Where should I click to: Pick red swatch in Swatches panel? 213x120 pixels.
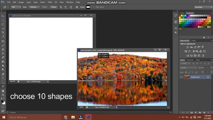[x=180, y=16]
